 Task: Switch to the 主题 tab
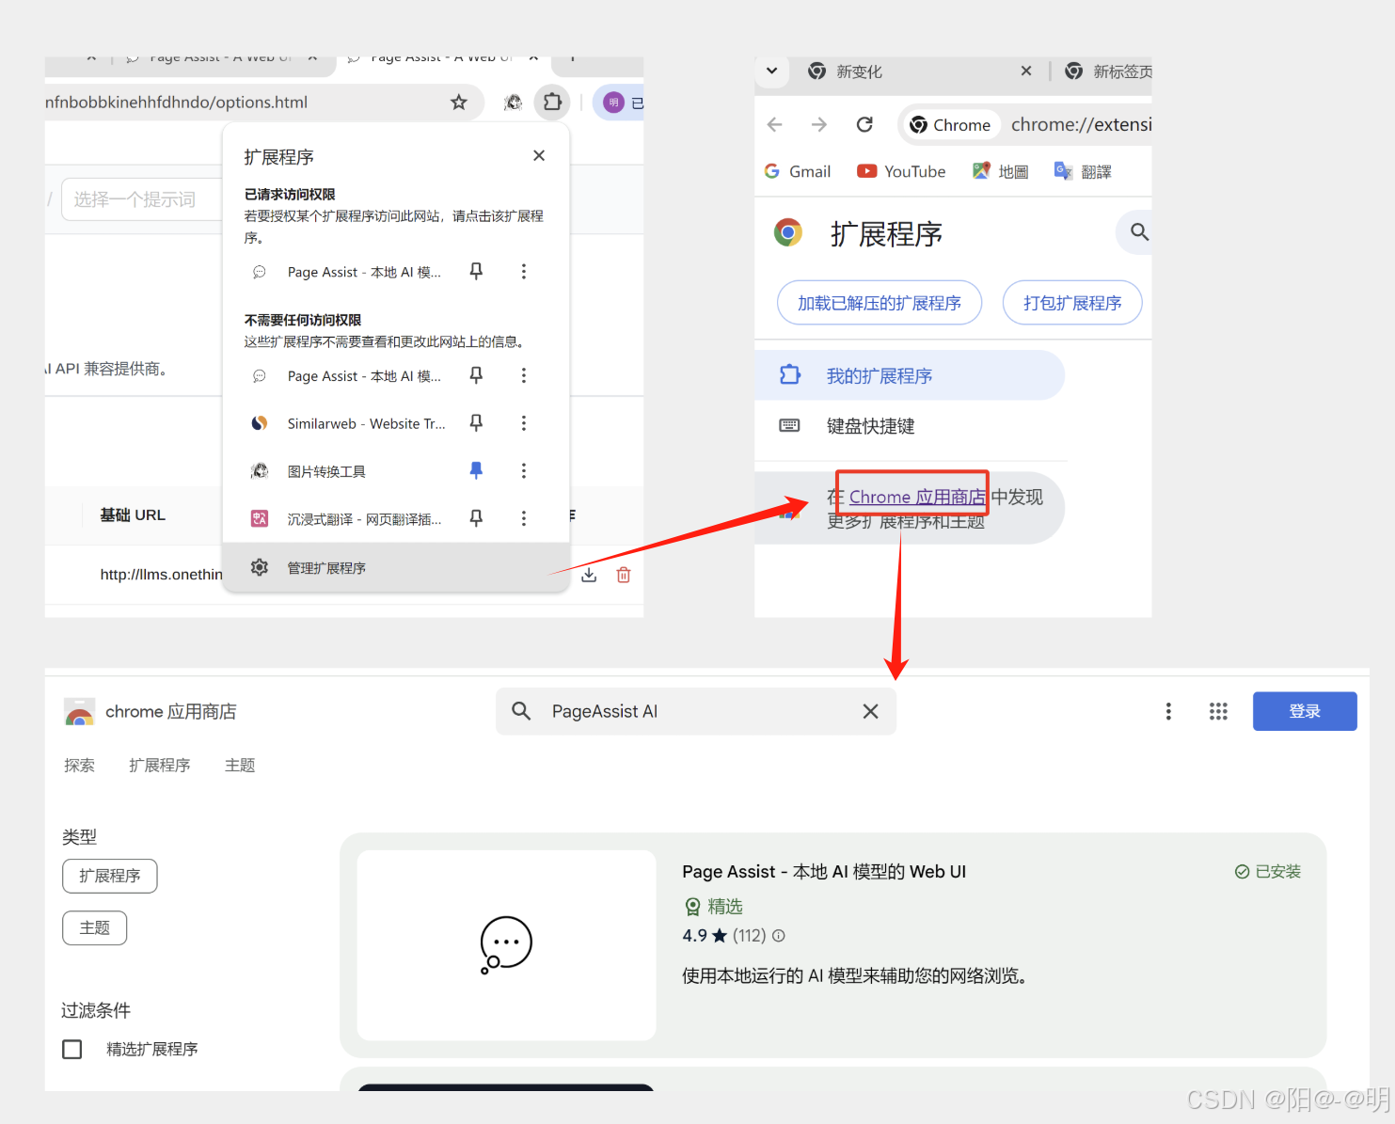pos(240,766)
